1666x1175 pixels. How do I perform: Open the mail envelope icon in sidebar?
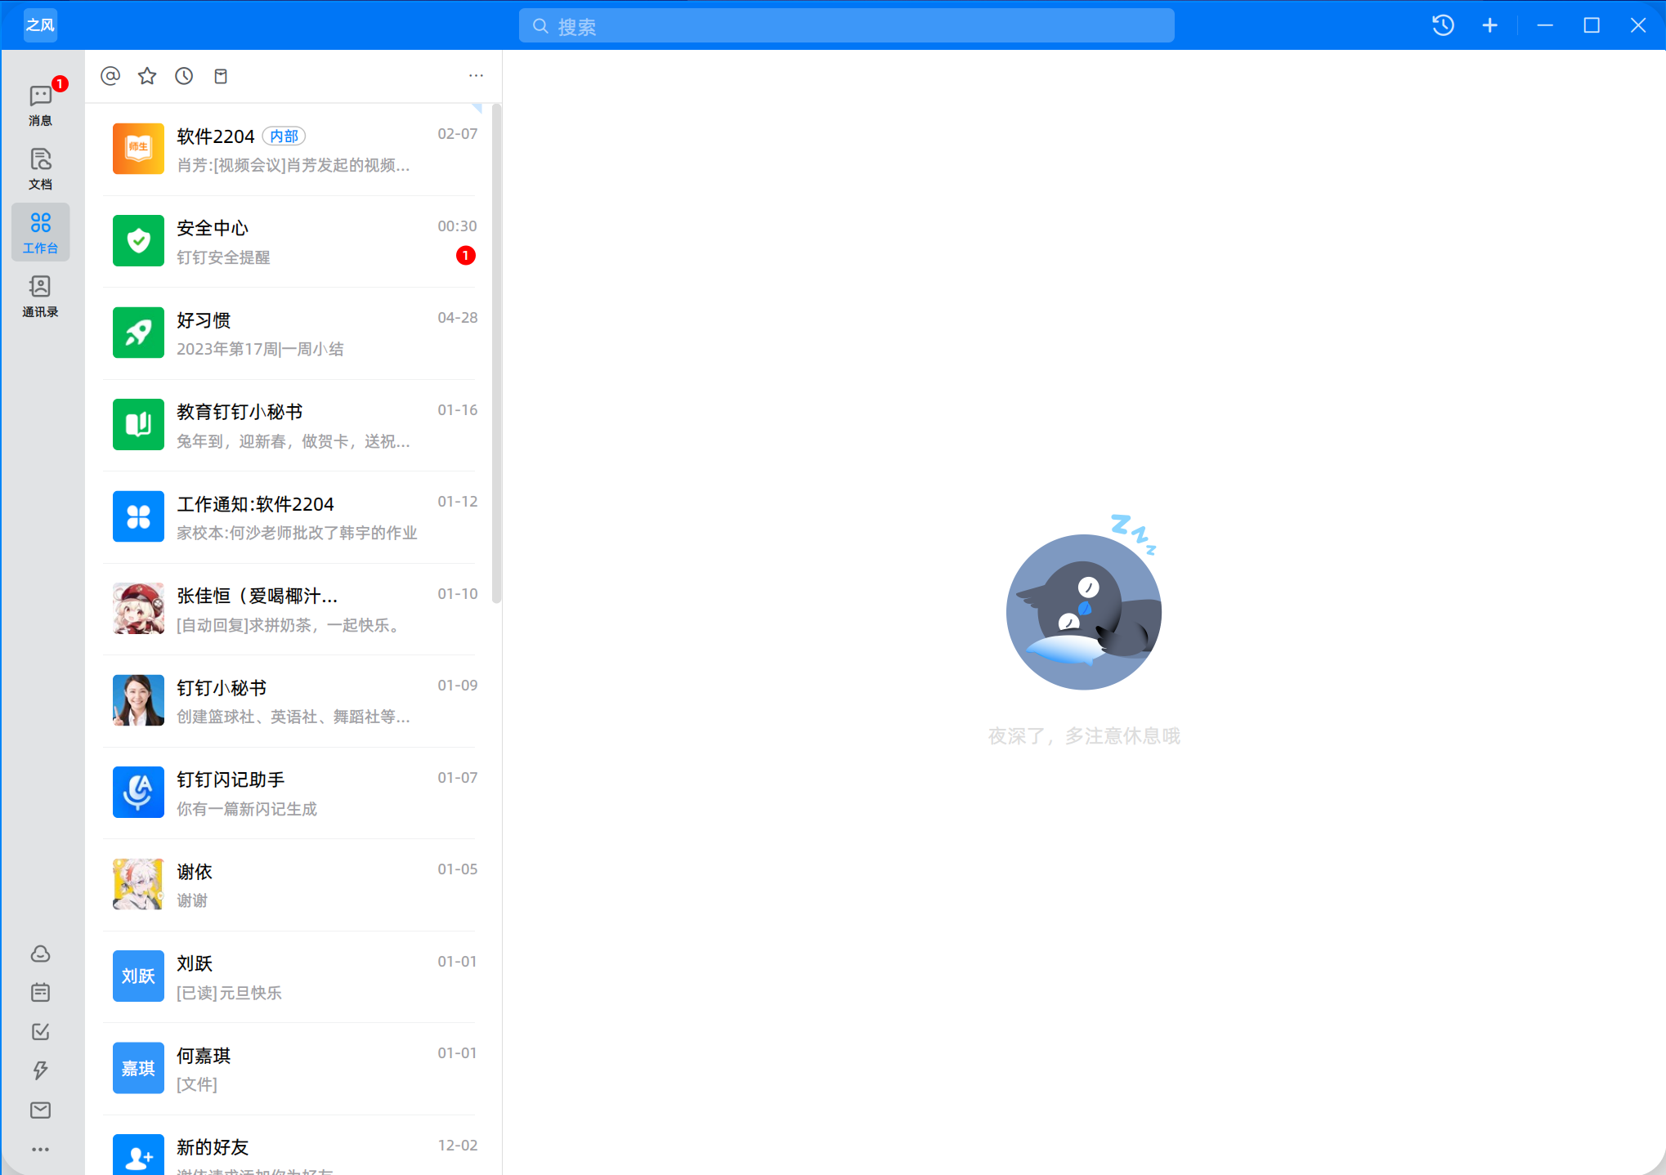40,1110
